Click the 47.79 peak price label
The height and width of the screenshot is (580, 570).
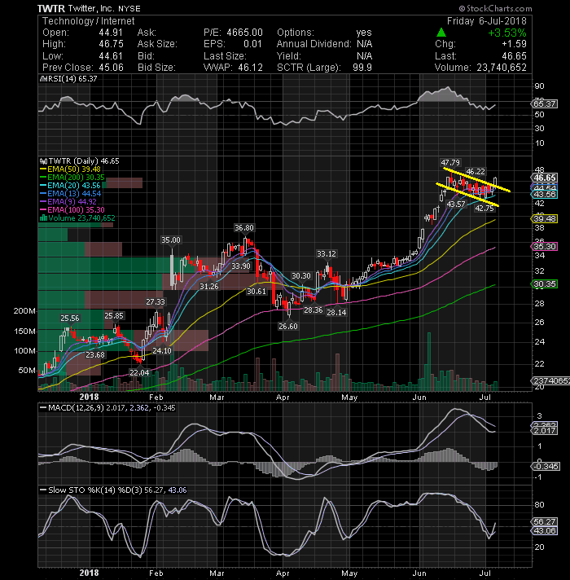pyautogui.click(x=450, y=163)
